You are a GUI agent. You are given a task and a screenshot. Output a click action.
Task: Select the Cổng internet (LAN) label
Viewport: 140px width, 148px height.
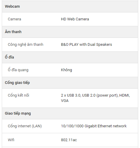tap(25, 126)
